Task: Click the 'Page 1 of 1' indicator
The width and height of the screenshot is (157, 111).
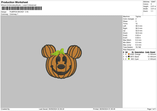Action: click(x=152, y=109)
